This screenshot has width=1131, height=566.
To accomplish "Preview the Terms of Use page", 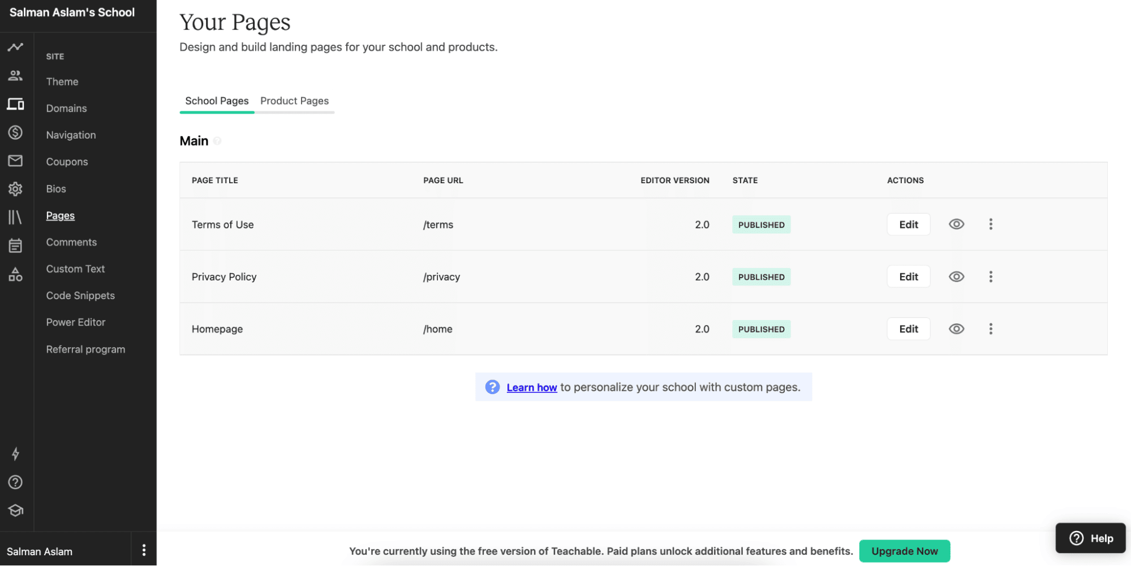I will click(x=956, y=224).
